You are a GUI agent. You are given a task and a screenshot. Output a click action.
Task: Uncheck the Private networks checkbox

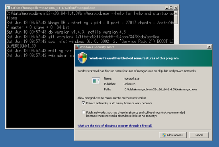pos(83,103)
